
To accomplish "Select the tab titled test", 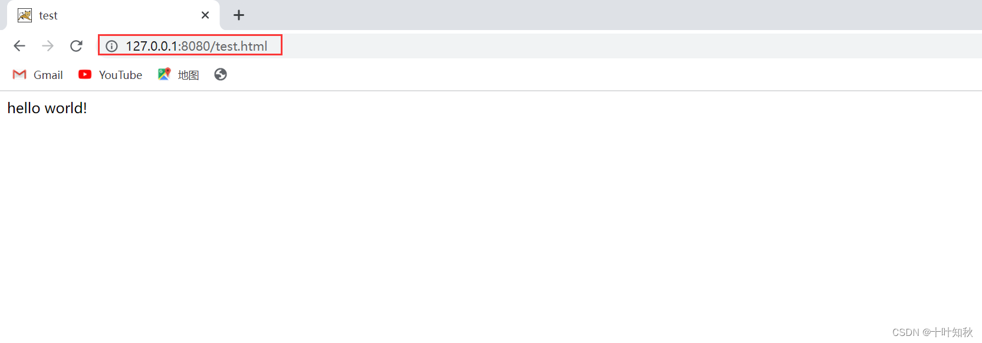I will click(x=113, y=15).
